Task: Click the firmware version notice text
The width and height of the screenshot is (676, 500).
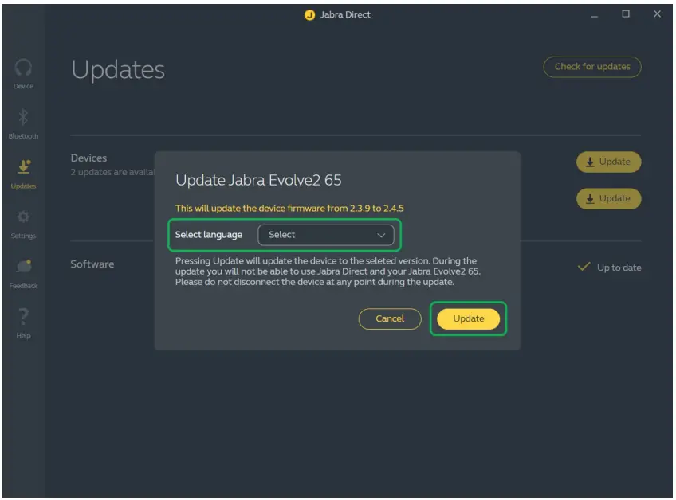Action: pos(289,209)
